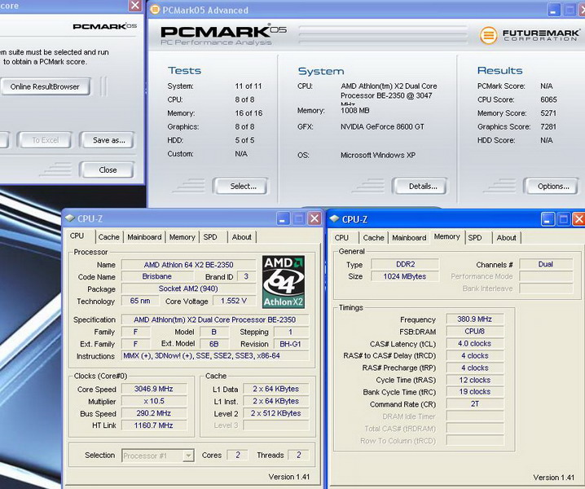585x489 pixels.
Task: Open Mainboard tab in right CPU-Z window
Action: pos(409,238)
